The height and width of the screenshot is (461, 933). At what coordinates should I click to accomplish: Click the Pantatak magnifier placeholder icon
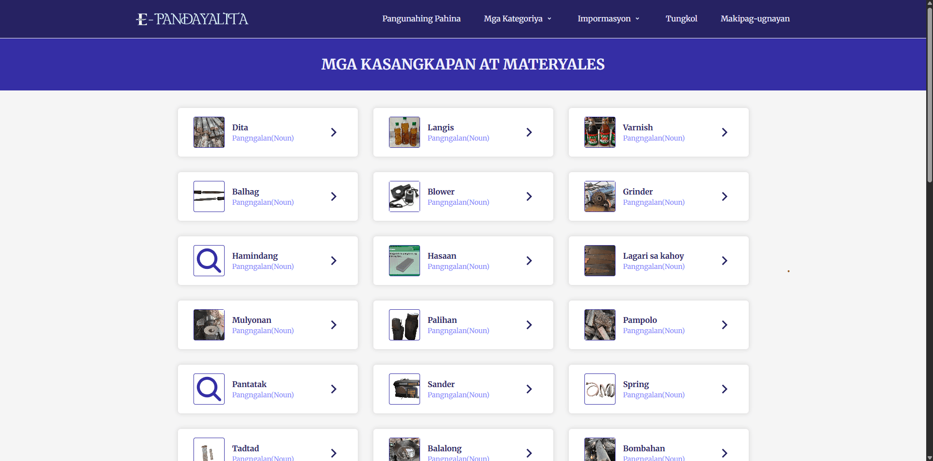(x=209, y=389)
